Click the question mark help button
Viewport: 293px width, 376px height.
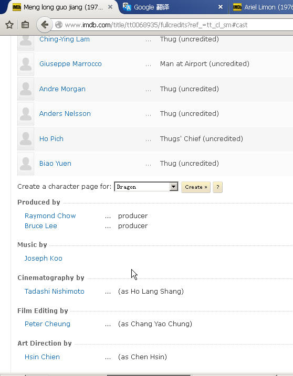click(217, 187)
